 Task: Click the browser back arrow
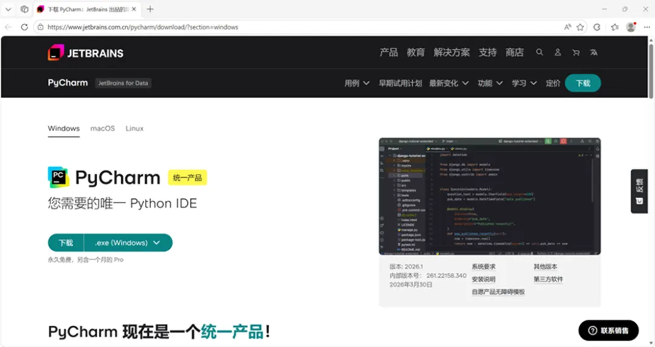click(x=8, y=27)
